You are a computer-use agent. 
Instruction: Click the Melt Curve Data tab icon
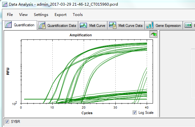tap(113, 25)
